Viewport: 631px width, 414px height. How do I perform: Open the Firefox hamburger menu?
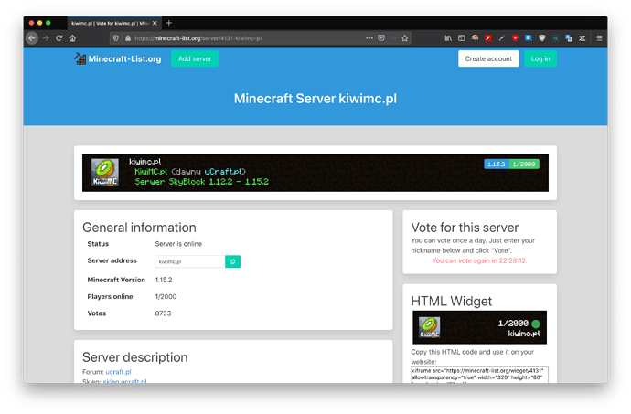pos(599,38)
